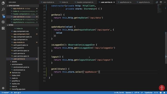Screen dimensions: 167x94
Task: Collapse the Open Editors section
Action: coord(23,6)
